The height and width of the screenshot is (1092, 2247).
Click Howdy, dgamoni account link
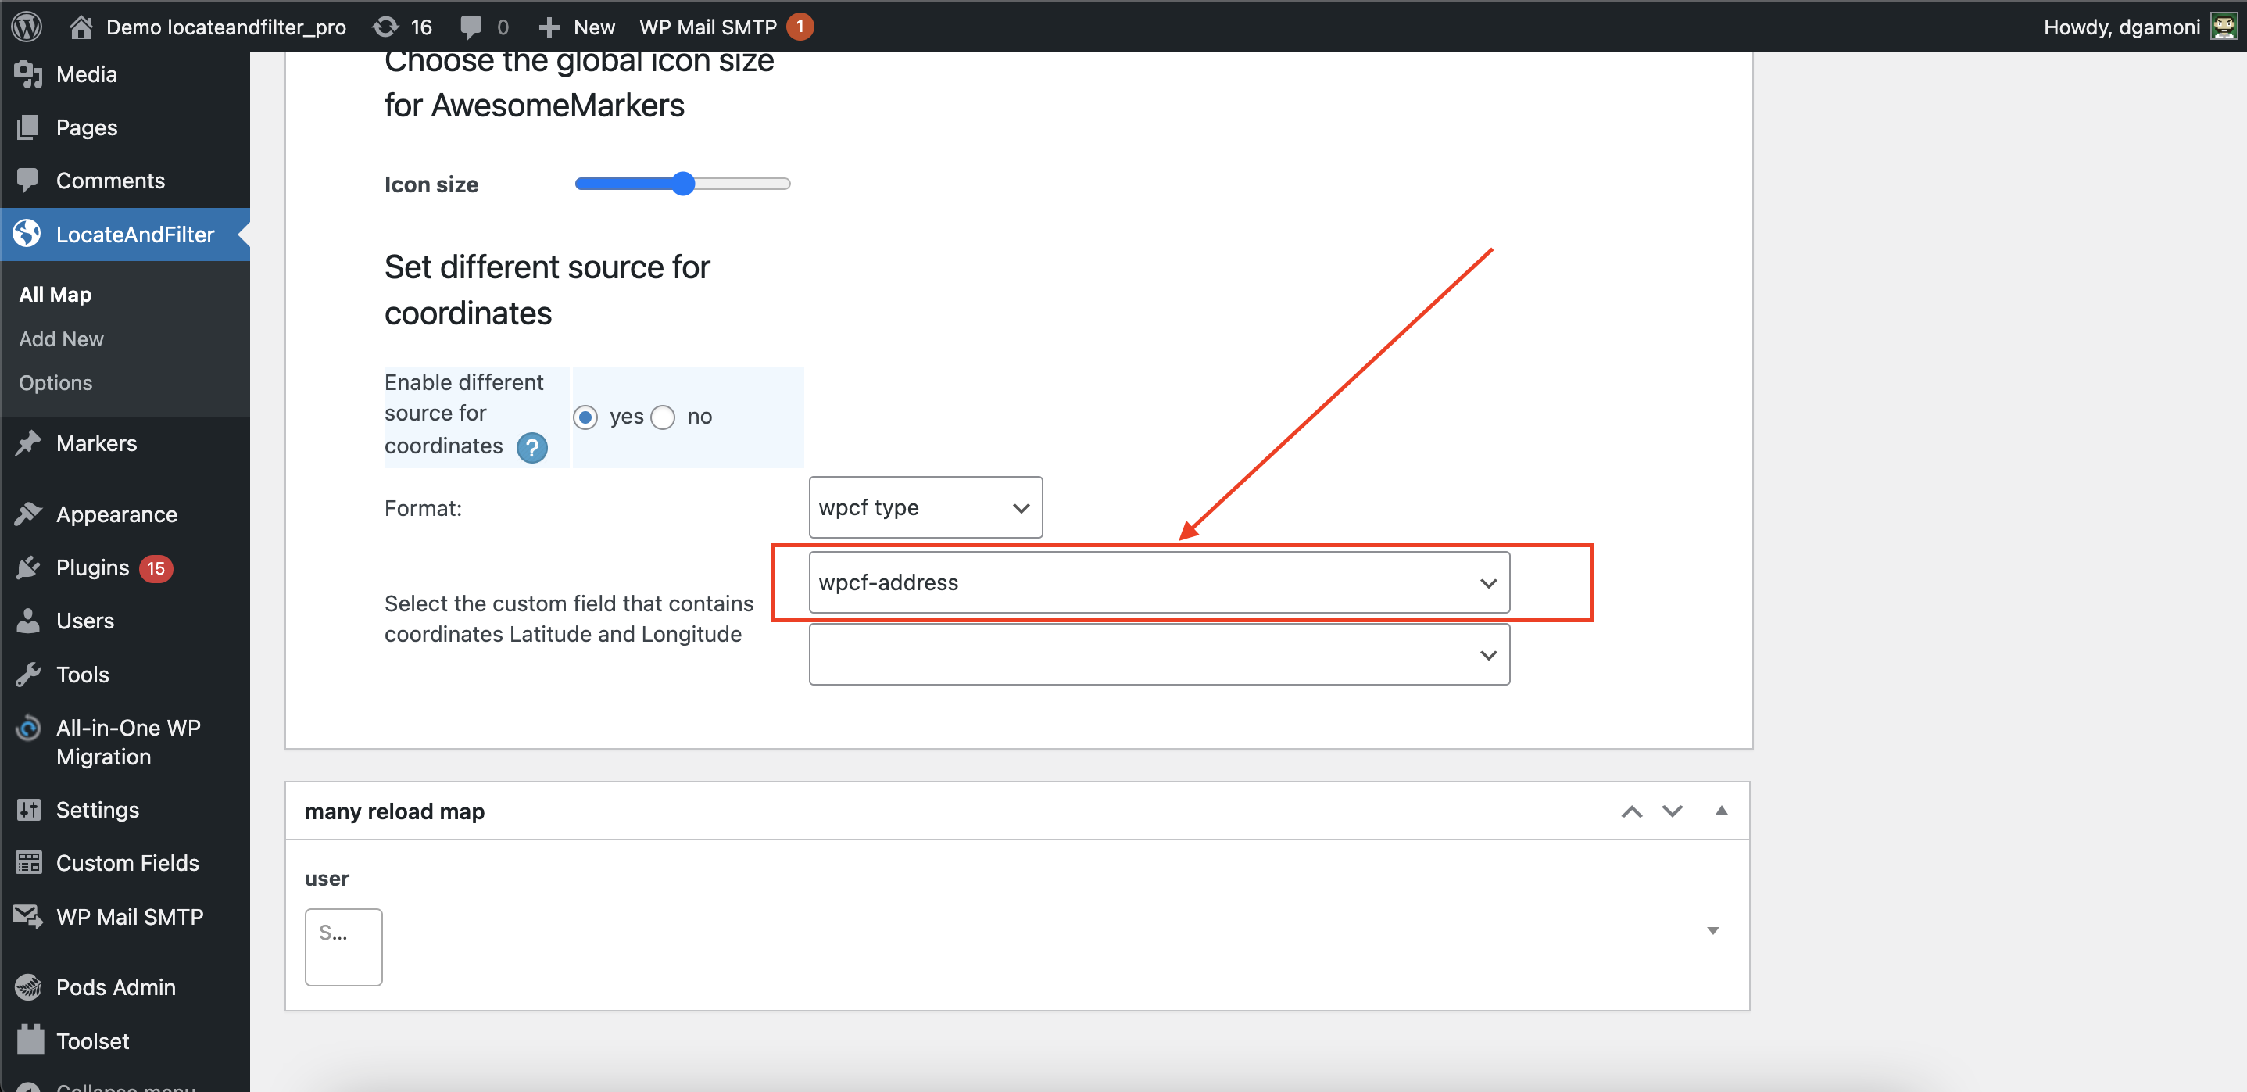(2120, 26)
